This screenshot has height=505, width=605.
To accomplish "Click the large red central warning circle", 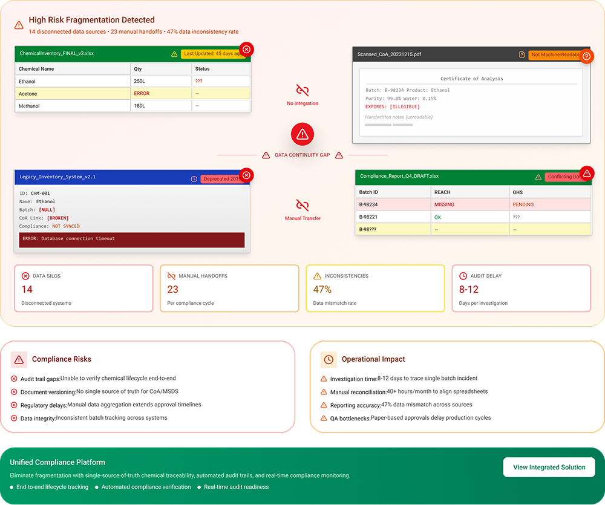I will click(x=302, y=134).
